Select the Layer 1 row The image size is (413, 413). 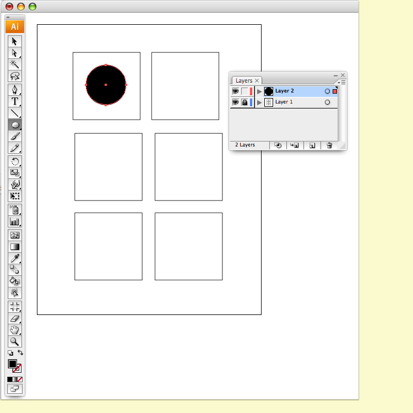(x=297, y=102)
